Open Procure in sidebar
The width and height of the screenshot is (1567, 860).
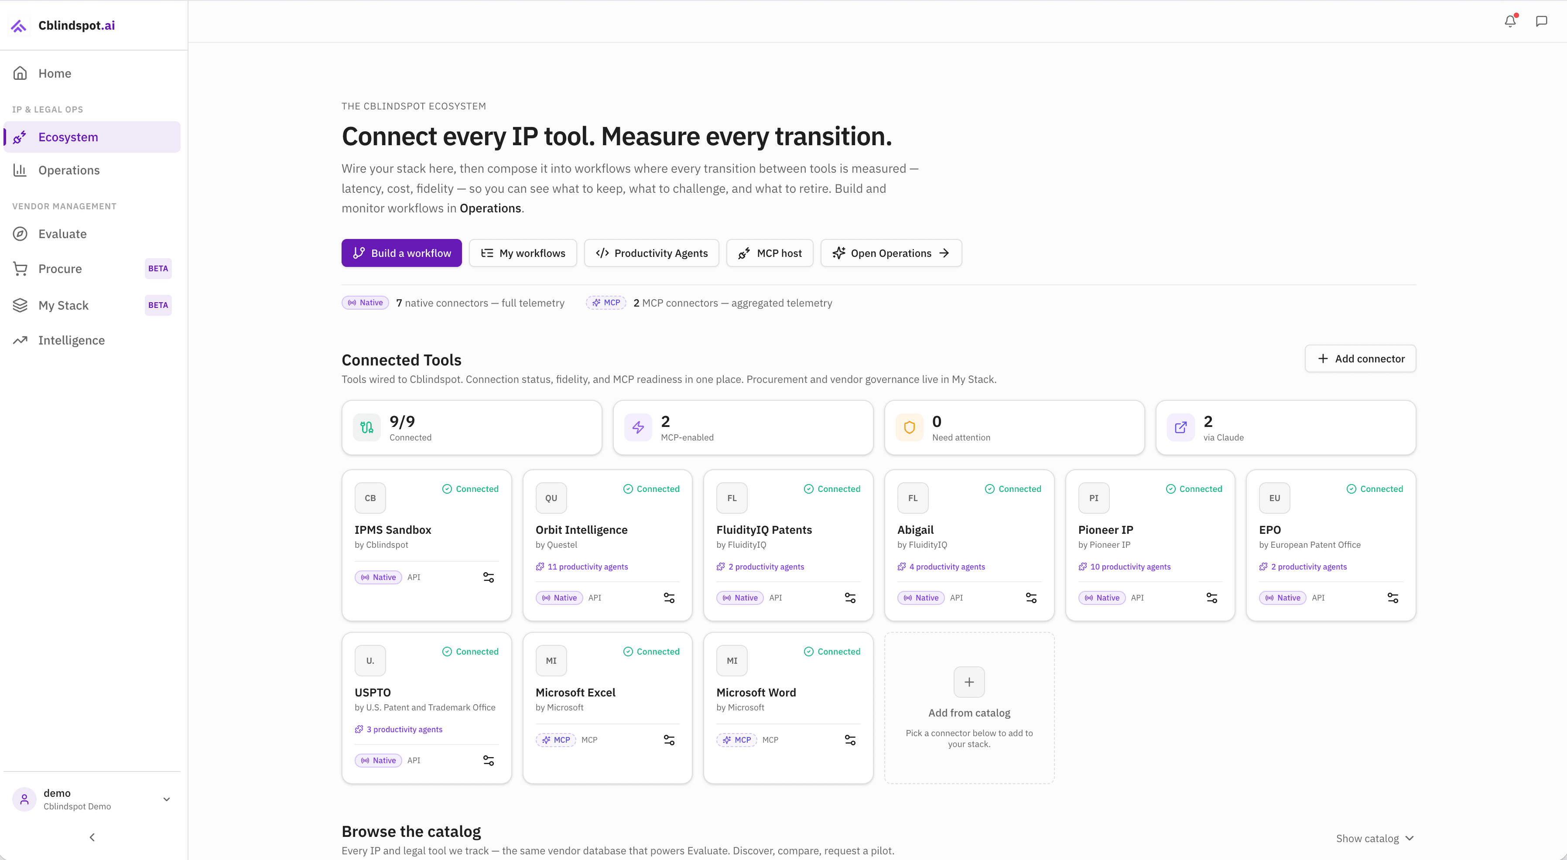92,269
